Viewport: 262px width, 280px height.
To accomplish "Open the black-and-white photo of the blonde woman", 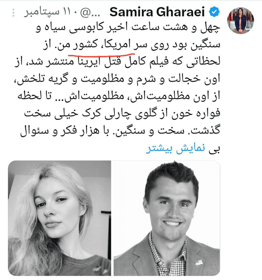I will point(59,218).
